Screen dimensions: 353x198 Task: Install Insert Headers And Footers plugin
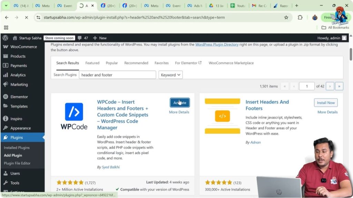click(x=326, y=103)
